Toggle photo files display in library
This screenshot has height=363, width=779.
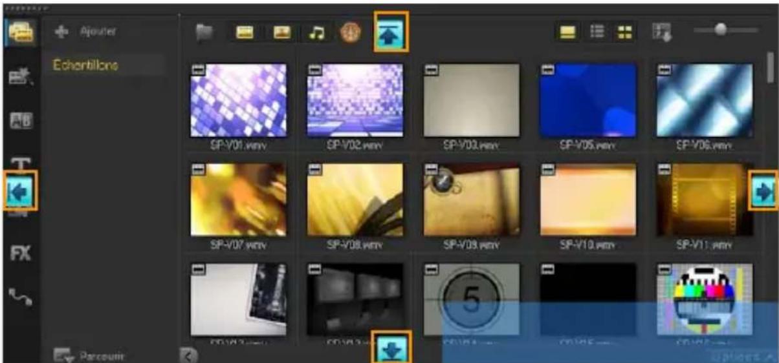(281, 34)
